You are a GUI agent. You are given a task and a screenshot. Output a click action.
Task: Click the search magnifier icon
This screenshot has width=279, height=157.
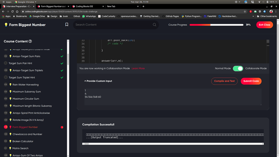coord(154,25)
